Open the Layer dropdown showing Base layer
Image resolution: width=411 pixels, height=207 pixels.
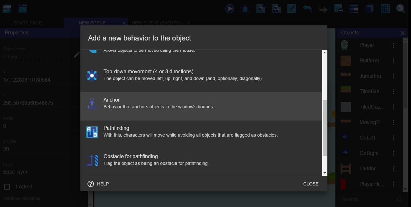41,172
